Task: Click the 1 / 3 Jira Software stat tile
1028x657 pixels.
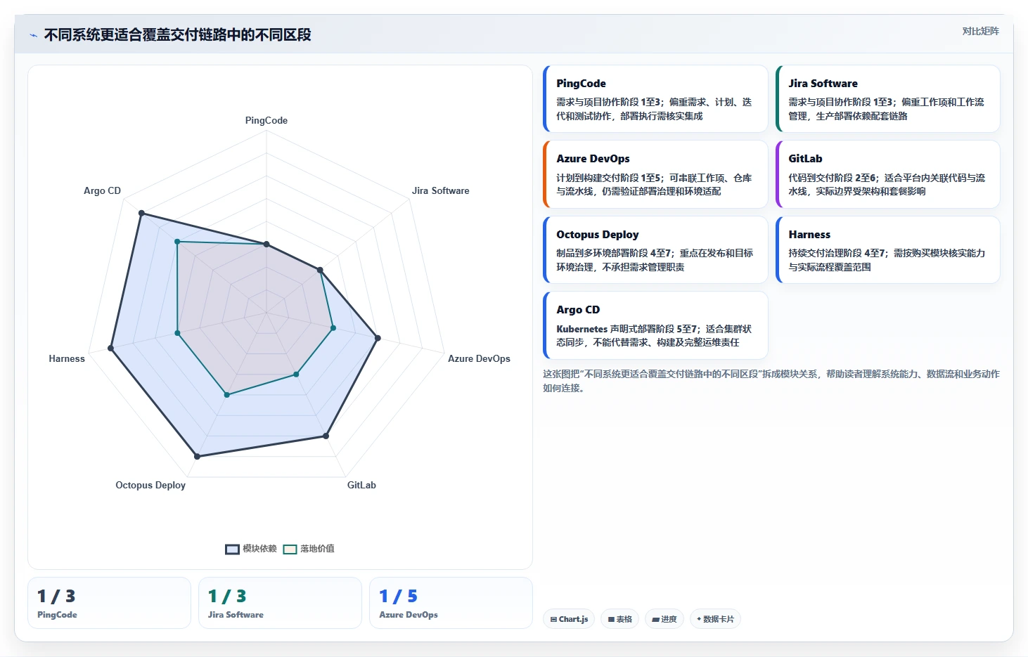Action: pos(280,603)
